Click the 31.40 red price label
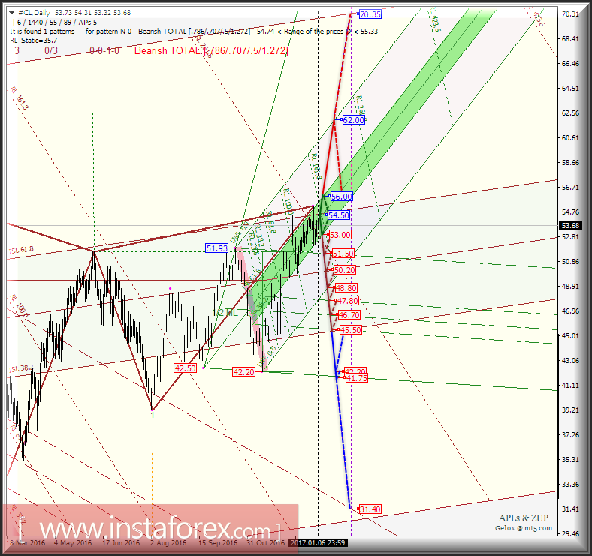This screenshot has height=556, width=592. pyautogui.click(x=370, y=509)
